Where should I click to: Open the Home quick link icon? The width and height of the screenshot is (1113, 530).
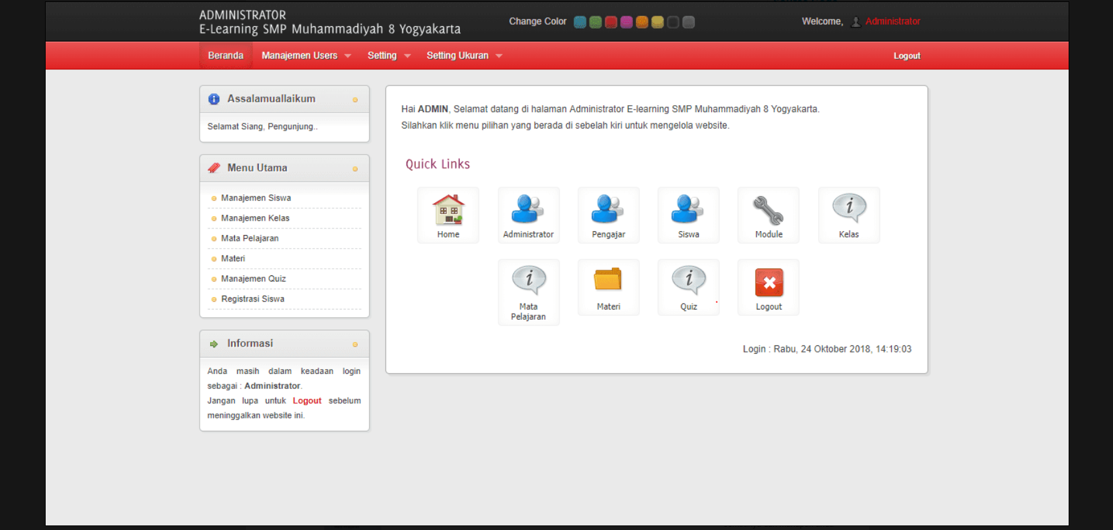pyautogui.click(x=448, y=215)
